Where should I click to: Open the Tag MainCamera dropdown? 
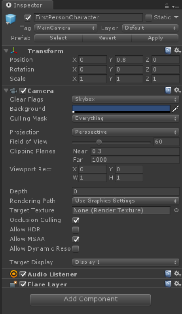pos(66,28)
